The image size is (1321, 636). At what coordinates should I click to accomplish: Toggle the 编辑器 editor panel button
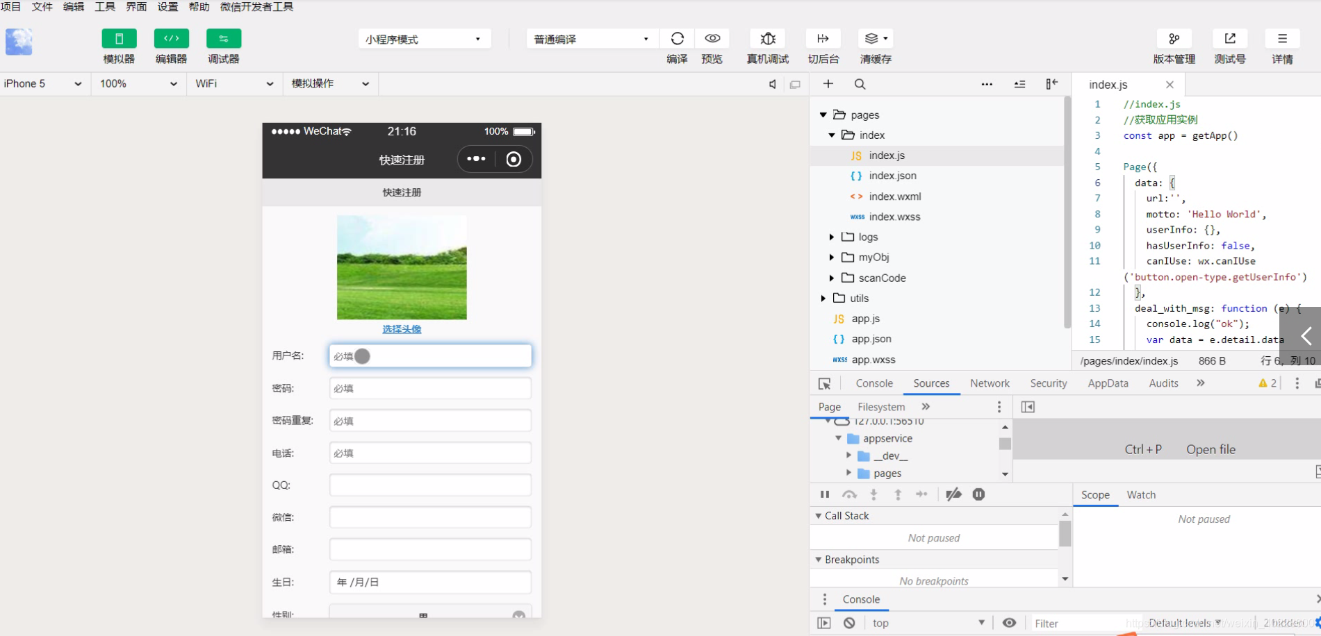pyautogui.click(x=171, y=38)
